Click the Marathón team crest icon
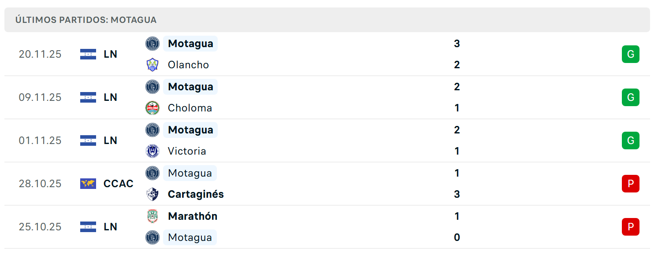Image resolution: width=658 pixels, height=255 pixels. click(152, 216)
